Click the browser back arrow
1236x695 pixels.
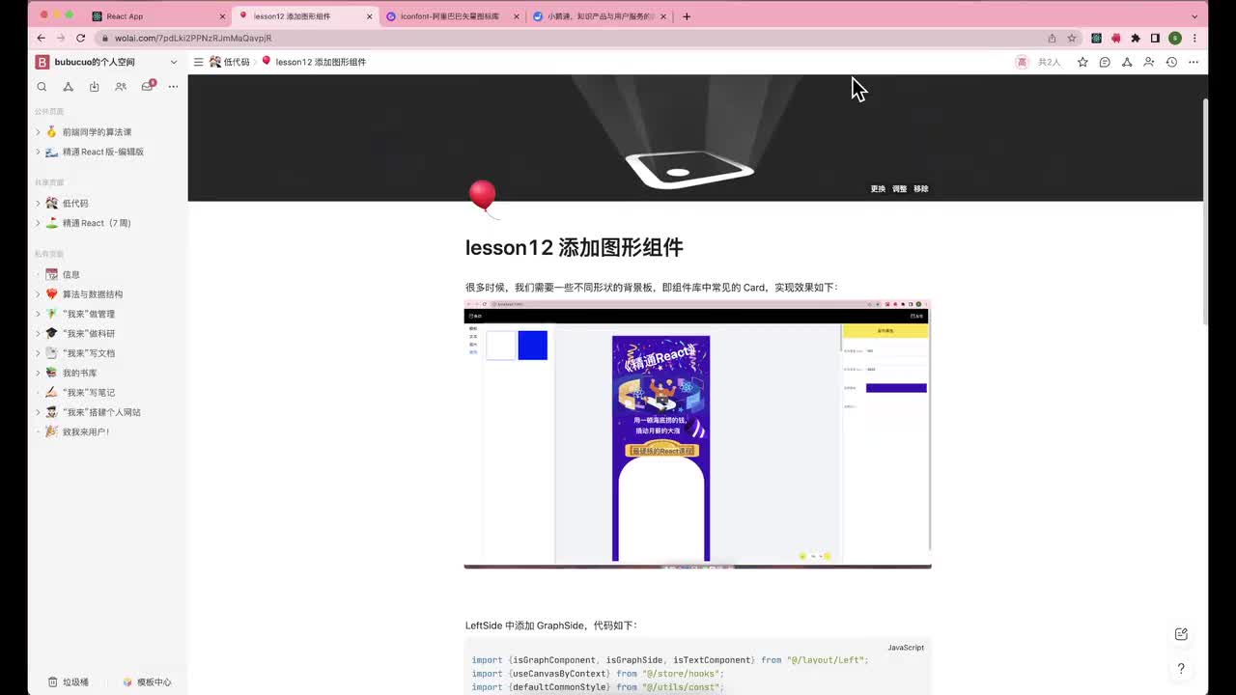coord(41,38)
